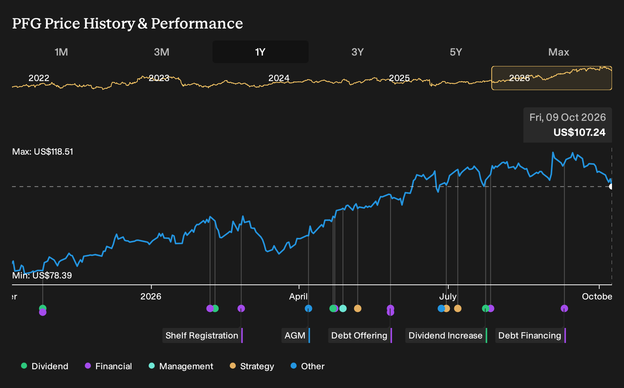Click the blue dot above AGM label
The image size is (624, 388).
308,308
